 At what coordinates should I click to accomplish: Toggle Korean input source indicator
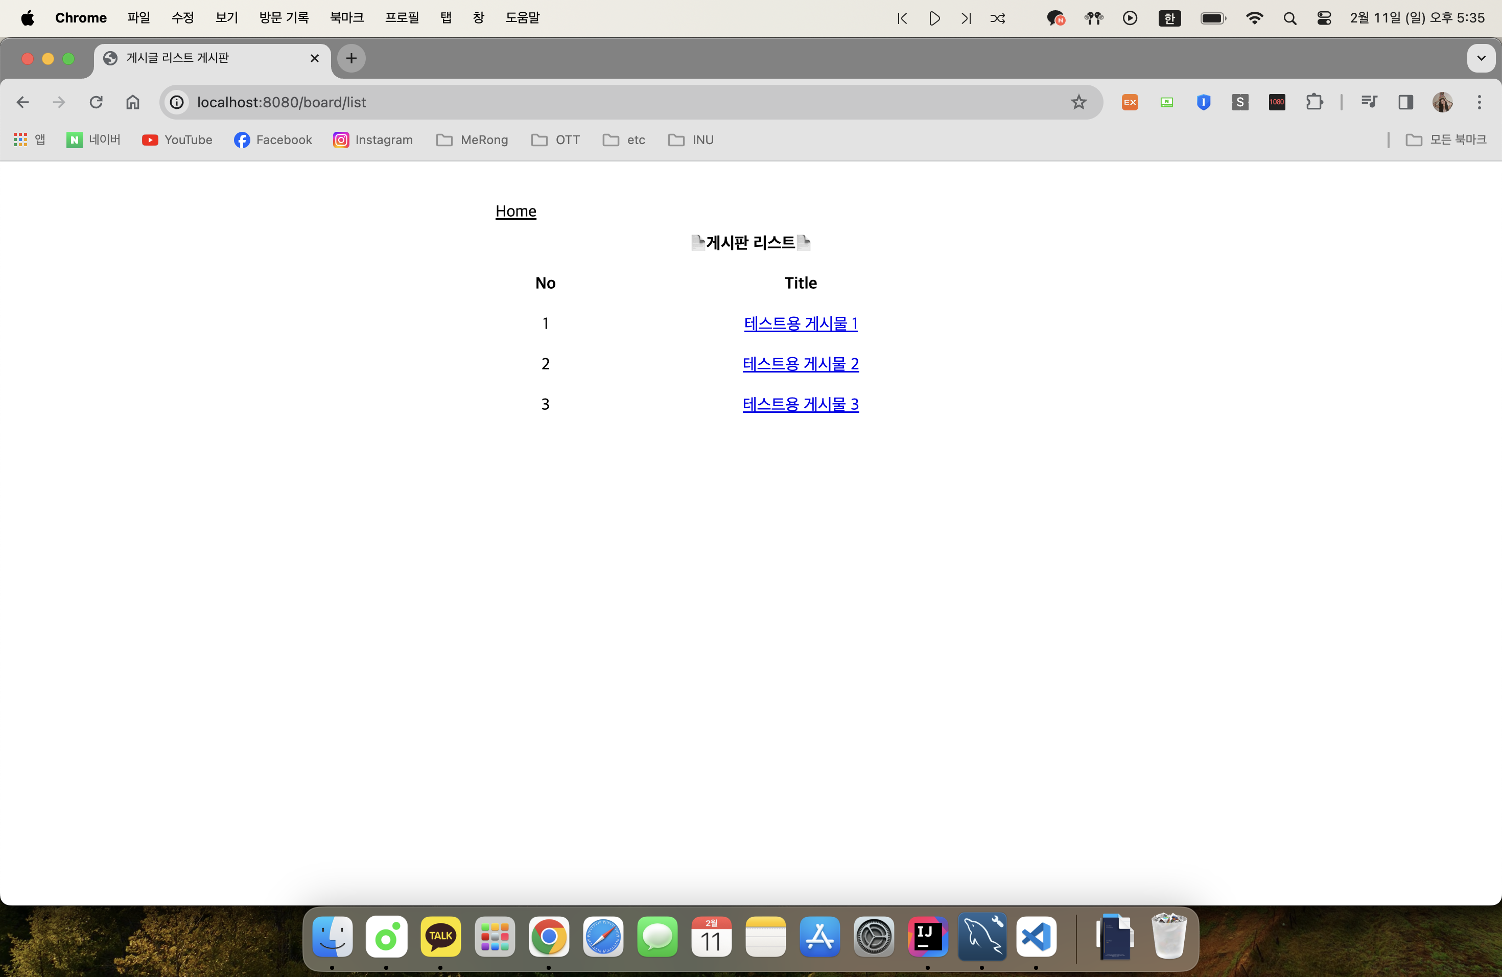tap(1169, 18)
